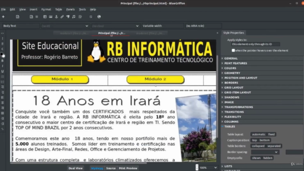Set empty cells to hidden
The image size is (304, 171).
coord(267,158)
